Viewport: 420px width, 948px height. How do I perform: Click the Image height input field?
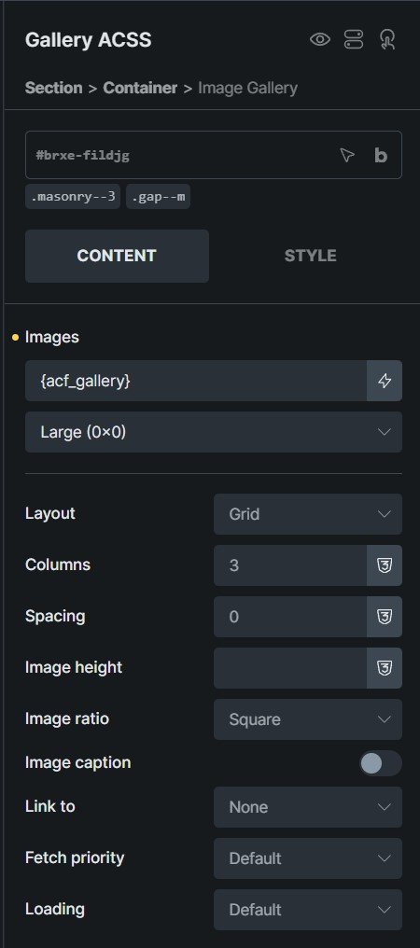click(290, 668)
